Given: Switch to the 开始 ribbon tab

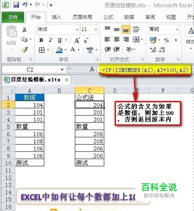Looking at the screenshot, I should pyautogui.click(x=36, y=17).
